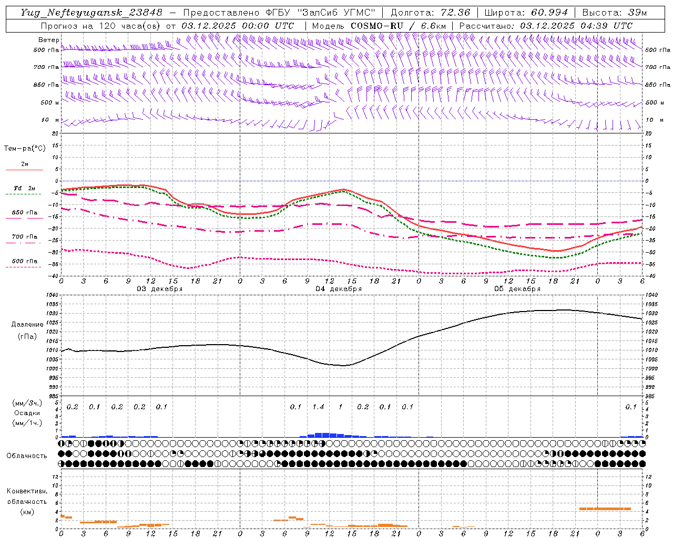Click the 700 гПа temperature legend entry
673x538 pixels.
click(x=25, y=237)
